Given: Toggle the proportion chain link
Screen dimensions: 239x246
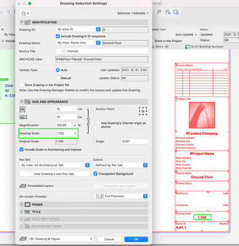Looking at the screenshot, I should pyautogui.click(x=88, y=121).
